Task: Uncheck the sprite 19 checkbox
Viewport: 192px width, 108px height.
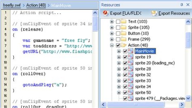Action: (125, 57)
